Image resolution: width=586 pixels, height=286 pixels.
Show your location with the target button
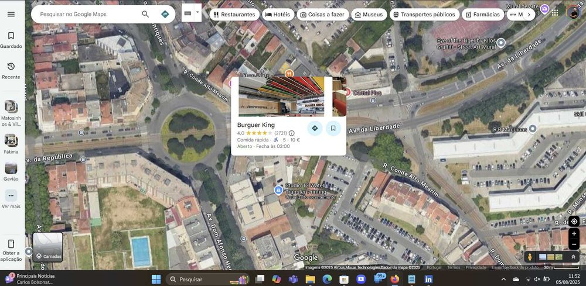coord(574,222)
